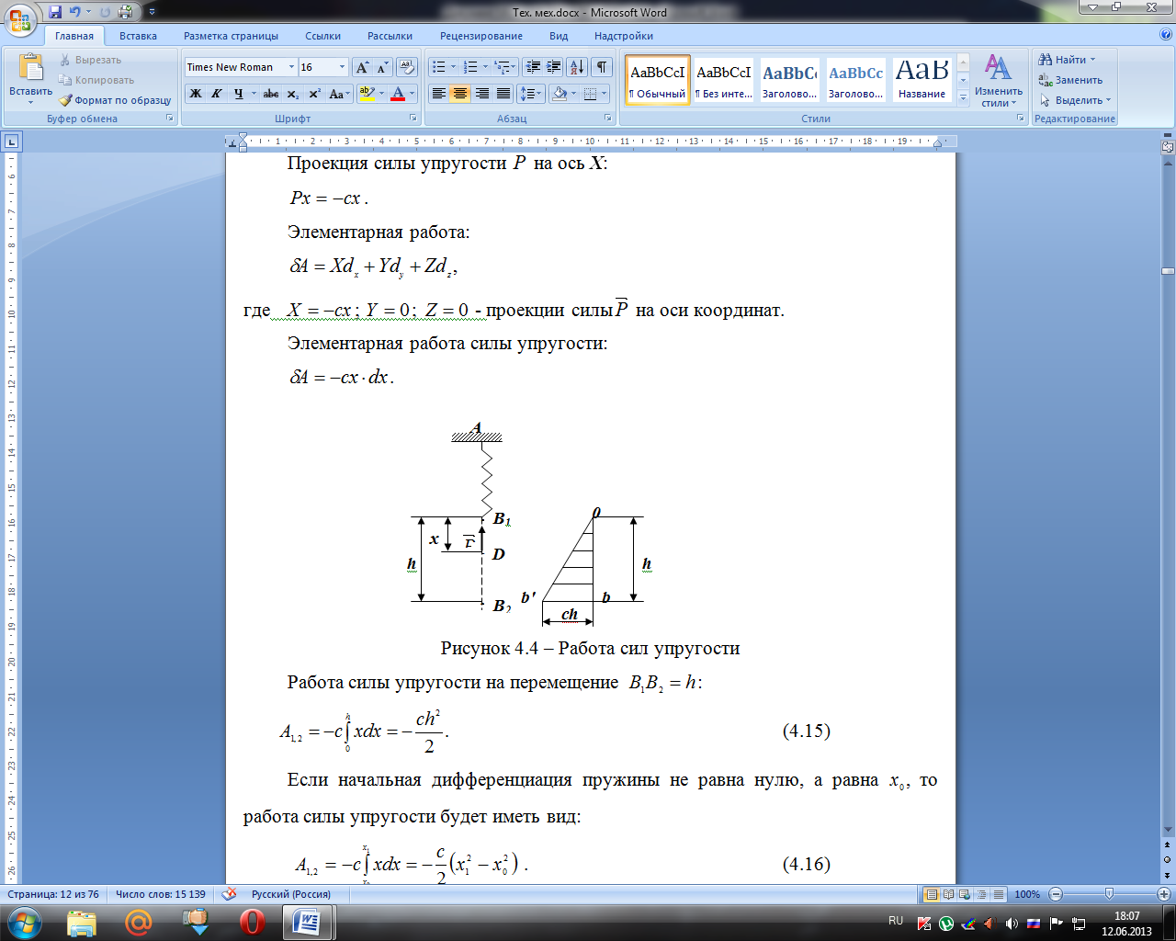Toggle show paragraph marks ¶

[x=602, y=67]
